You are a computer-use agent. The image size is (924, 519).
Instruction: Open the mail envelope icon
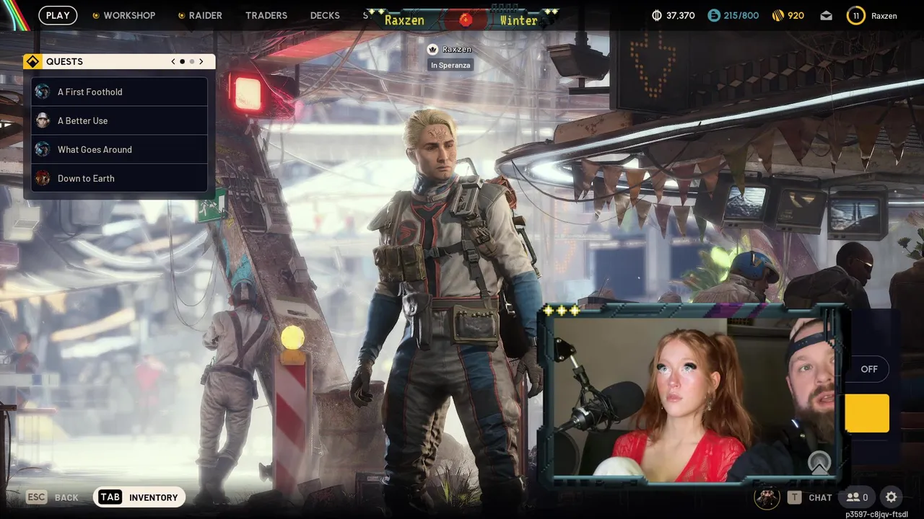coord(826,16)
